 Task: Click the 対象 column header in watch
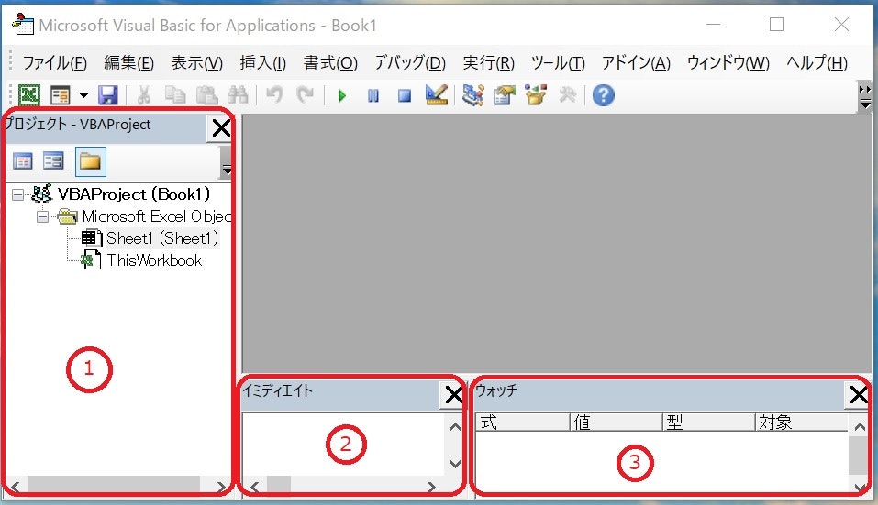[801, 423]
